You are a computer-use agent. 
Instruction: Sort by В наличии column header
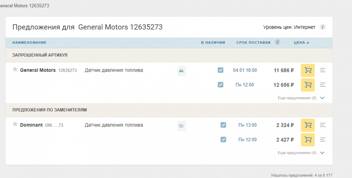(213, 42)
